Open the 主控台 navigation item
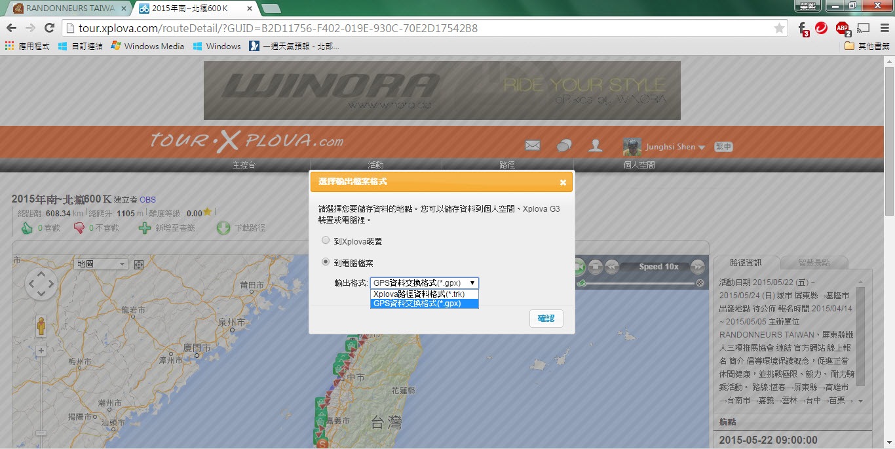The width and height of the screenshot is (895, 449). tap(244, 165)
